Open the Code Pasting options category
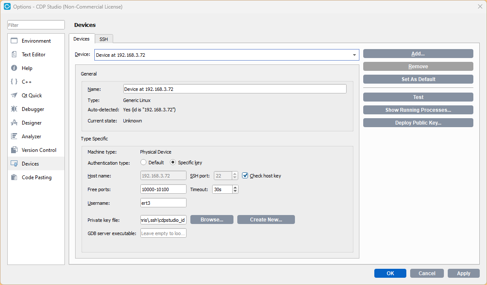The width and height of the screenshot is (487, 285). tap(36, 177)
